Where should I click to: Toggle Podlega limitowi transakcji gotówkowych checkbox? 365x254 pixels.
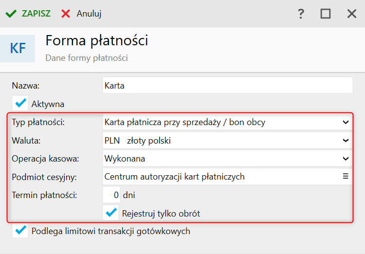[20, 231]
